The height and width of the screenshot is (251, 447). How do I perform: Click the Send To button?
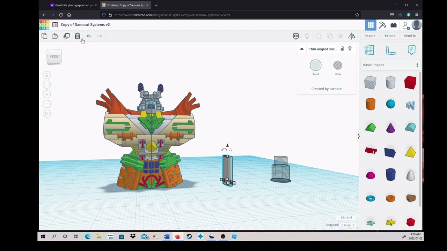410,36
